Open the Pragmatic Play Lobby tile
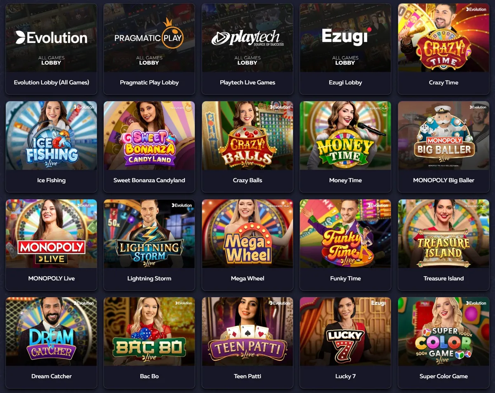 (x=149, y=49)
